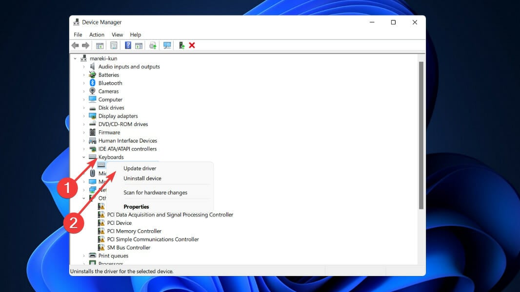This screenshot has width=520, height=292.
Task: Toggle the Show/Hide Action Pane icon
Action: pos(139,45)
